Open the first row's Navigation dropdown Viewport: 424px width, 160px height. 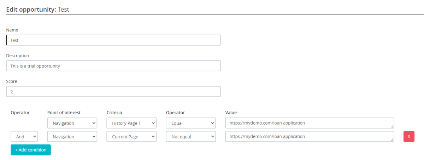click(72, 123)
